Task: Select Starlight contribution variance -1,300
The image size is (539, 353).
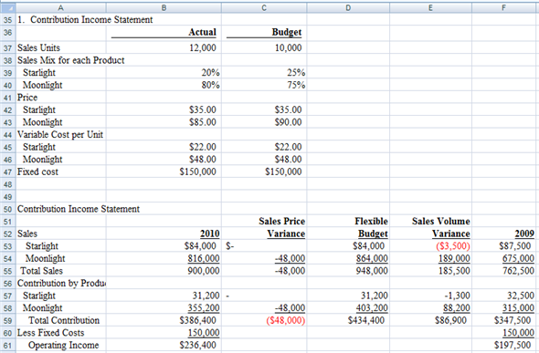Action: point(457,296)
